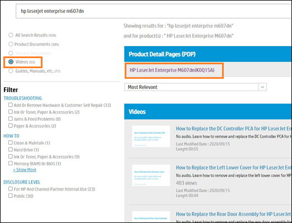Select the Process Documents radio button
The width and height of the screenshot is (292, 223).
[11, 53]
